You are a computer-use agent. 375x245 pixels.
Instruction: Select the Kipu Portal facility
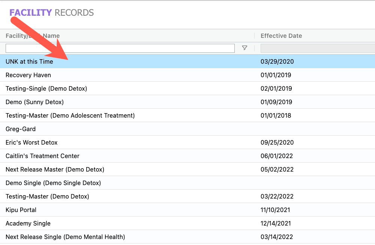21,210
